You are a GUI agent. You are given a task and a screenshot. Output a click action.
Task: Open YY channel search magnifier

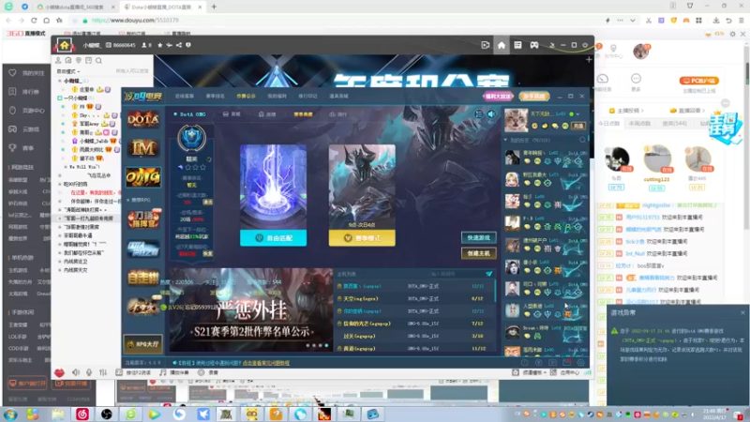98,61
